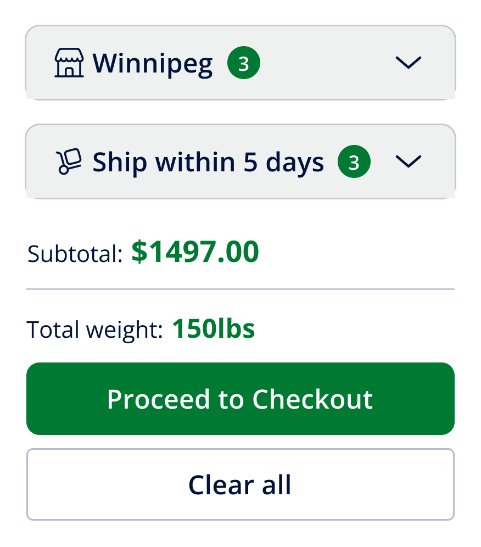The image size is (481, 547).
Task: Click the divider line below the subtotal
Action: (240, 289)
